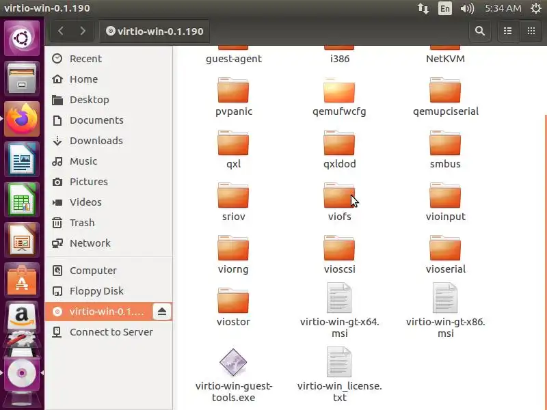Image resolution: width=547 pixels, height=410 pixels.
Task: Open Trash in the sidebar
Action: click(109, 223)
